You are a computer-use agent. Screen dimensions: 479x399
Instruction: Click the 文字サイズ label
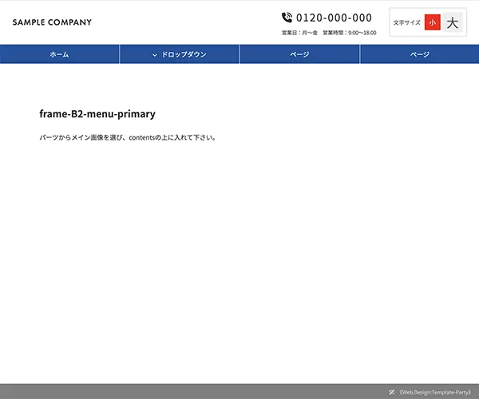pyautogui.click(x=406, y=23)
